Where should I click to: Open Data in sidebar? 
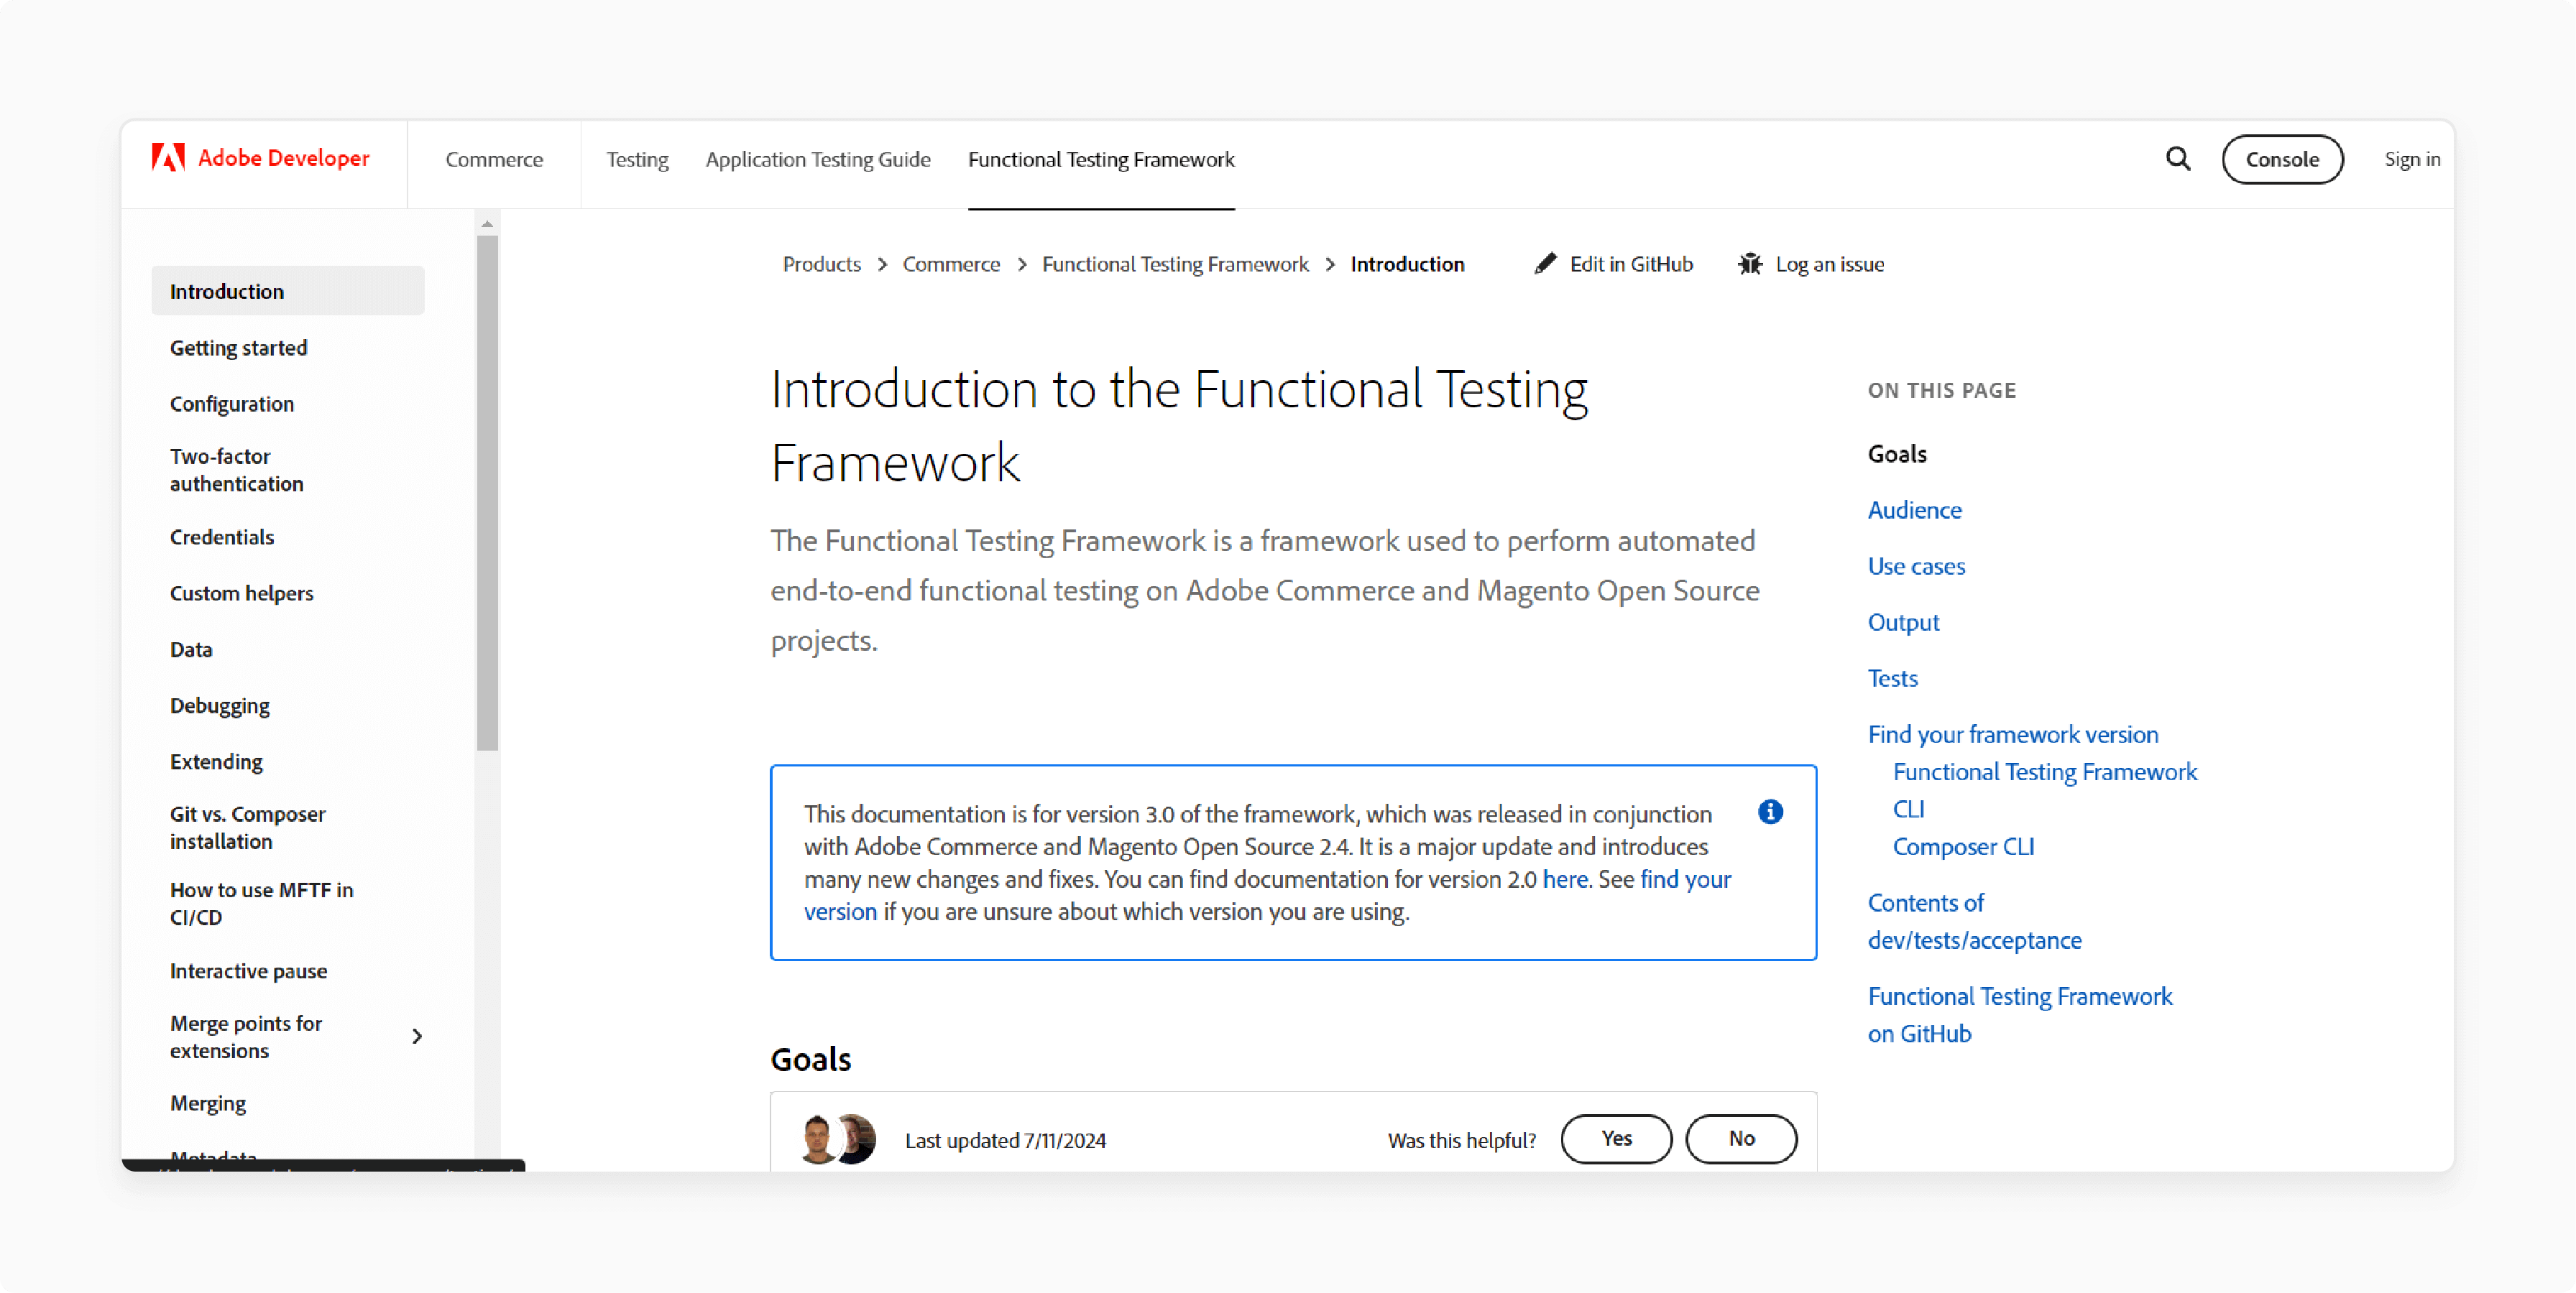(x=190, y=649)
